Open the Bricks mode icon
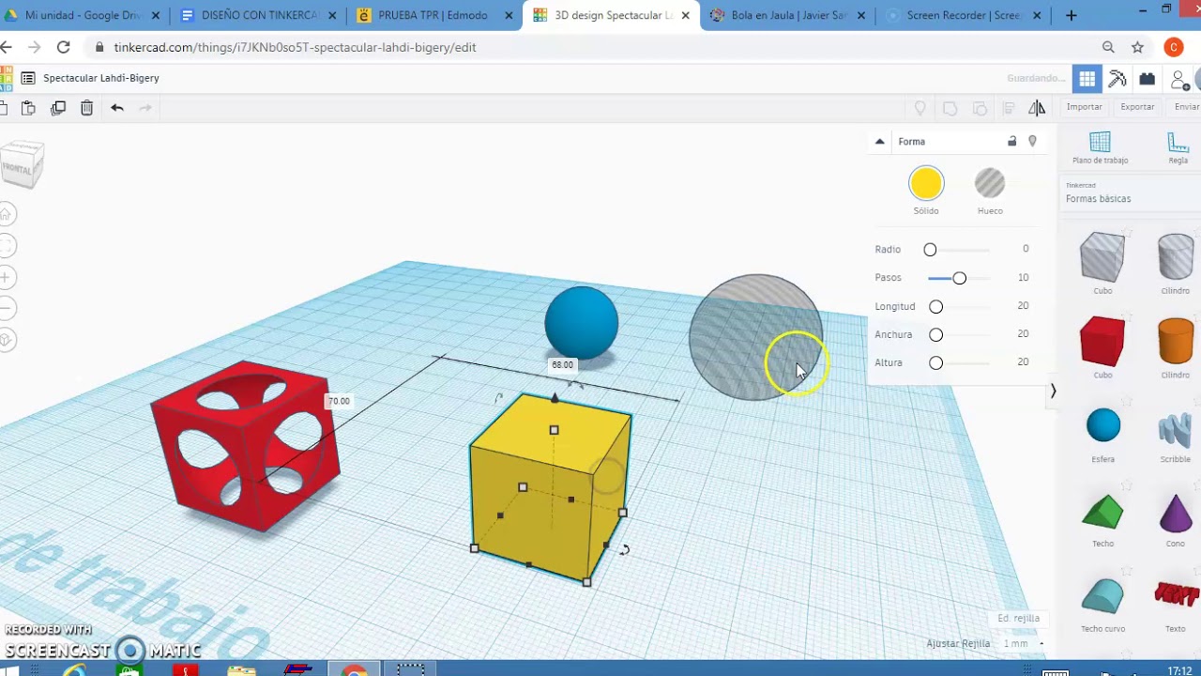This screenshot has width=1201, height=676. pos(1147,79)
